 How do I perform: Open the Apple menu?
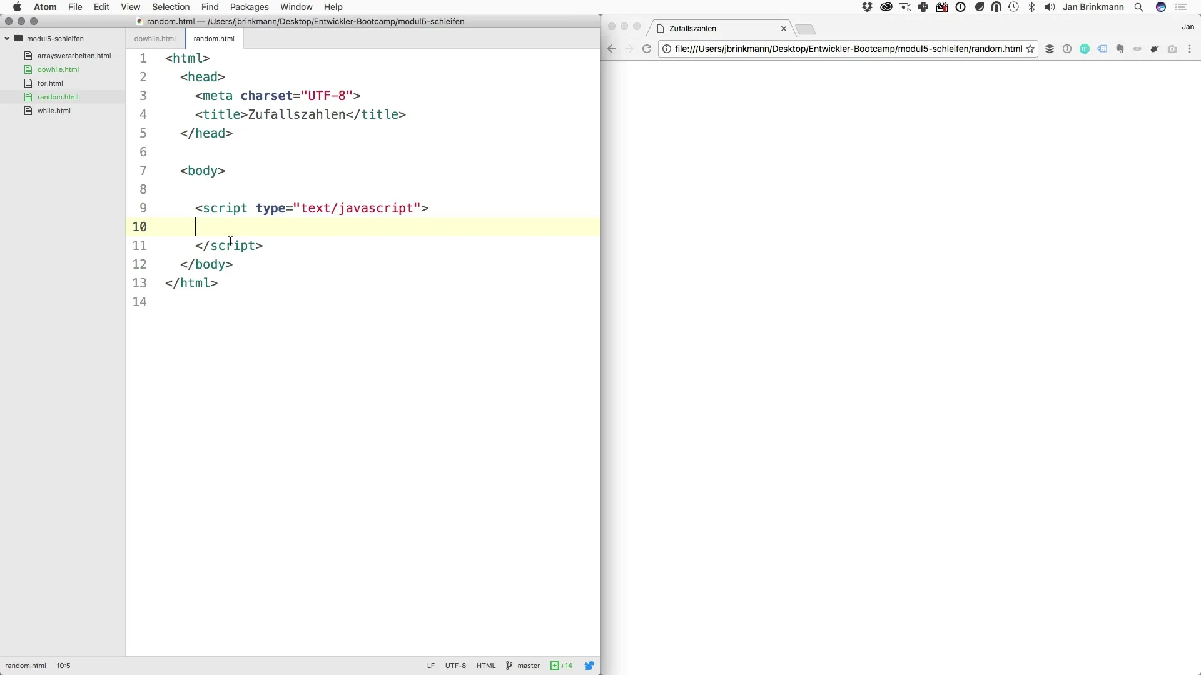point(17,7)
